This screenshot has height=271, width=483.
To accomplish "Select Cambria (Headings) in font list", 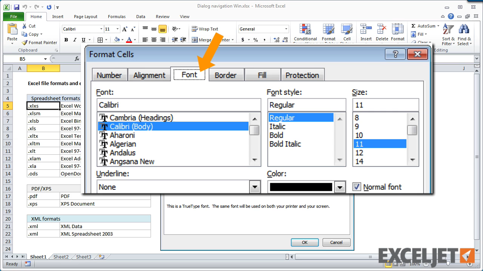I will 173,118.
